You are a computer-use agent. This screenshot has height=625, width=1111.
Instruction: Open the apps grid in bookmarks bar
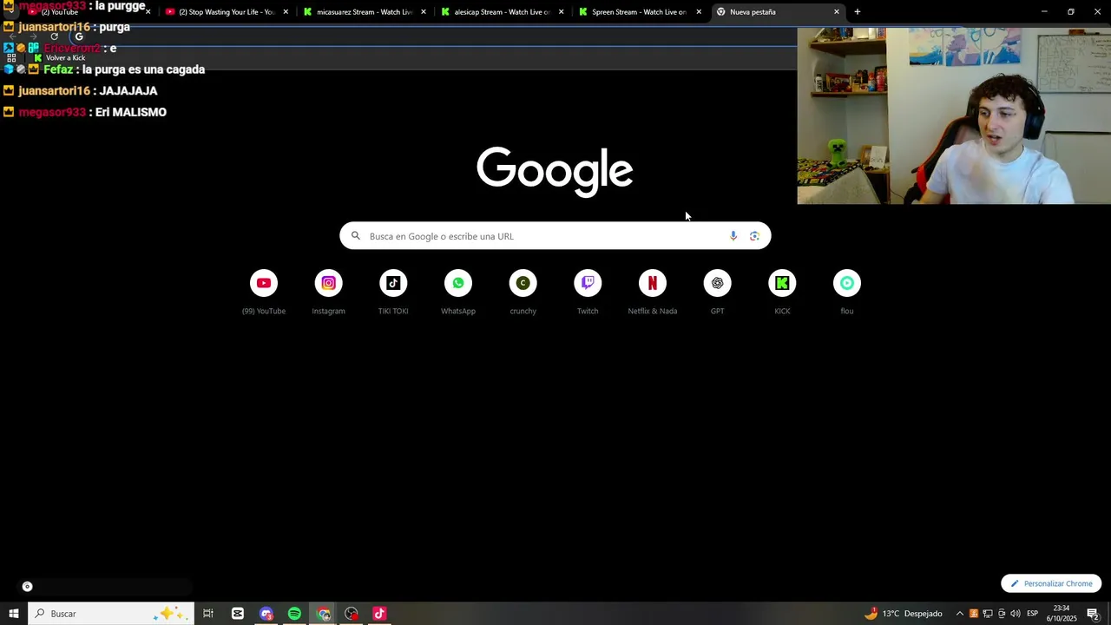pyautogui.click(x=11, y=57)
